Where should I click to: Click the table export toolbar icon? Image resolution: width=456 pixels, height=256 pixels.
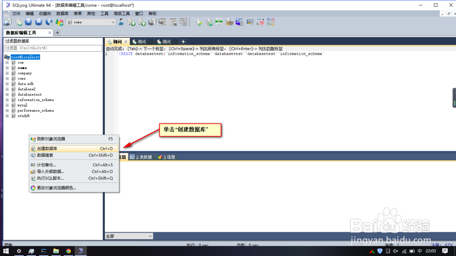tap(162, 22)
